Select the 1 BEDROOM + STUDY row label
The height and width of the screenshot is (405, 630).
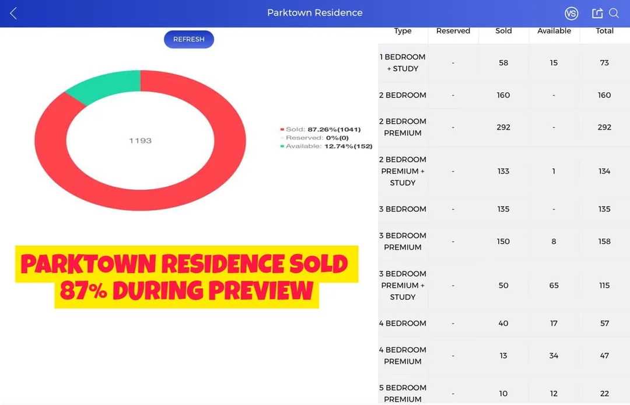pyautogui.click(x=402, y=62)
